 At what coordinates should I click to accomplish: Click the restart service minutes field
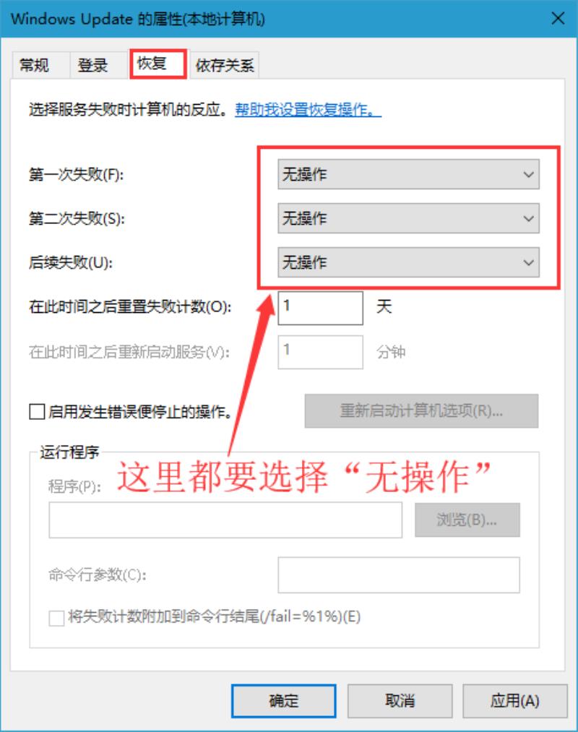[x=320, y=352]
